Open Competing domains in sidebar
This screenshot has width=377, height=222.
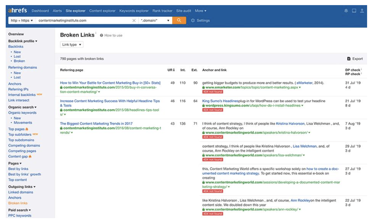24,146
